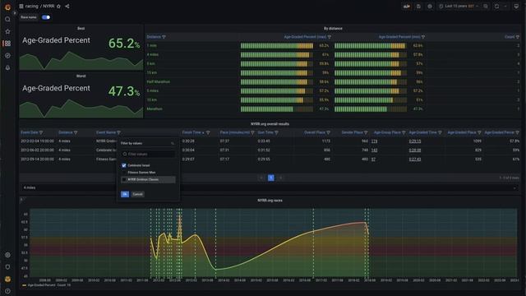
Task: Filter the Count column
Action: click(518, 37)
